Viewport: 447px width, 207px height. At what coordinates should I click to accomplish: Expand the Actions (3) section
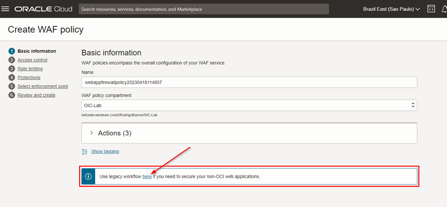tap(249, 133)
